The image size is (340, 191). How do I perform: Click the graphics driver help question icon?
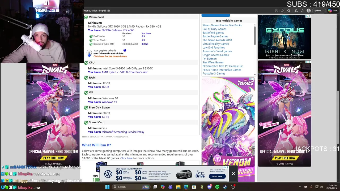pos(125,50)
